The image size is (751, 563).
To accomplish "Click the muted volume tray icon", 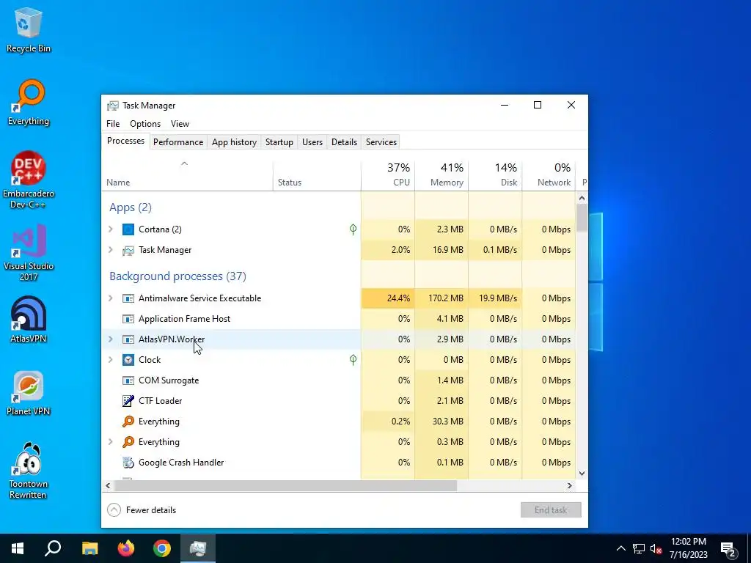I will coord(656,548).
